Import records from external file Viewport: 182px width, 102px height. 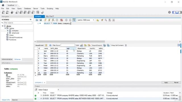(108, 45)
